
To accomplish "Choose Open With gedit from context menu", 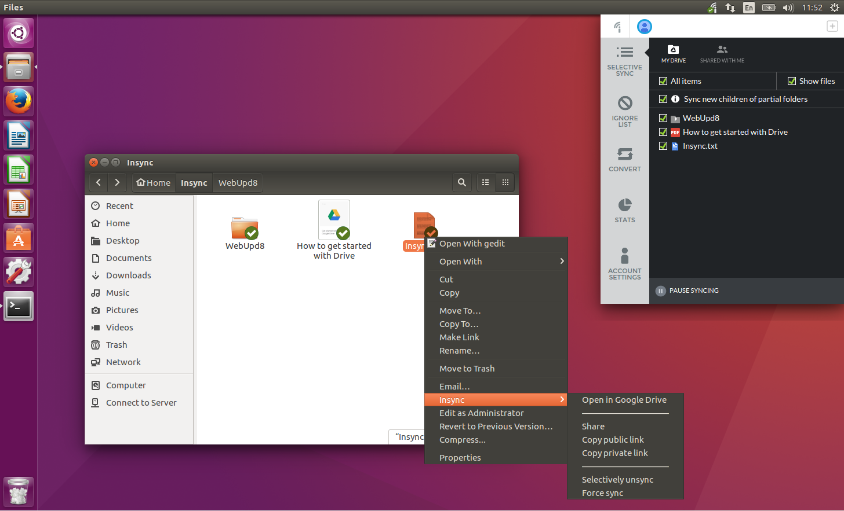I will tap(496, 244).
